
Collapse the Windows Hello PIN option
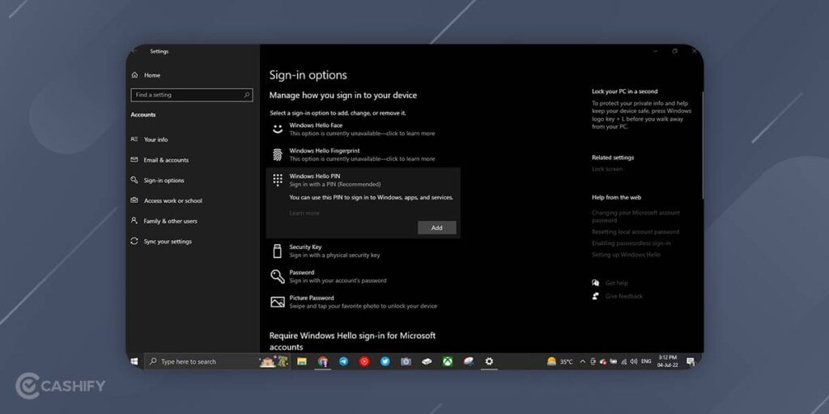[x=363, y=180]
